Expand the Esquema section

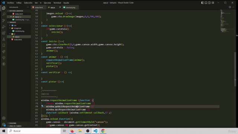13,123
